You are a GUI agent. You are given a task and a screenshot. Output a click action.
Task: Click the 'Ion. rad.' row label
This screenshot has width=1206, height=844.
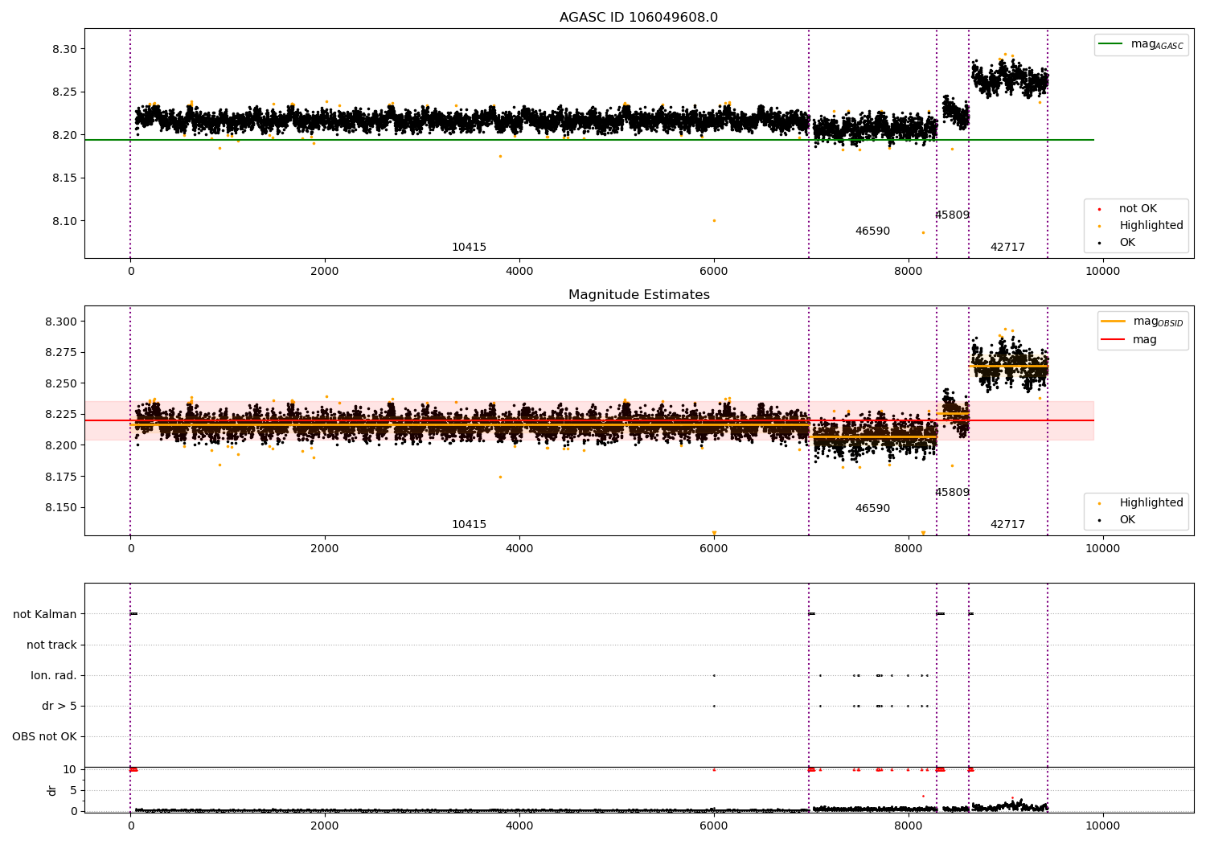tap(54, 676)
